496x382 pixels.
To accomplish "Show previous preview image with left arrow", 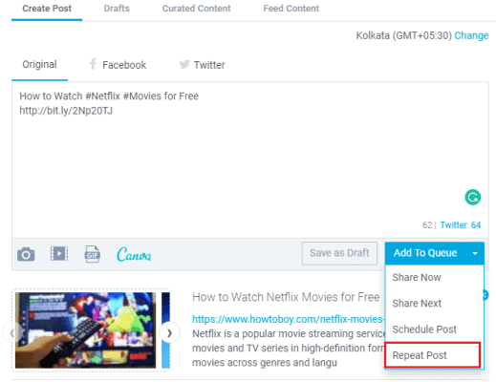I will (11, 333).
